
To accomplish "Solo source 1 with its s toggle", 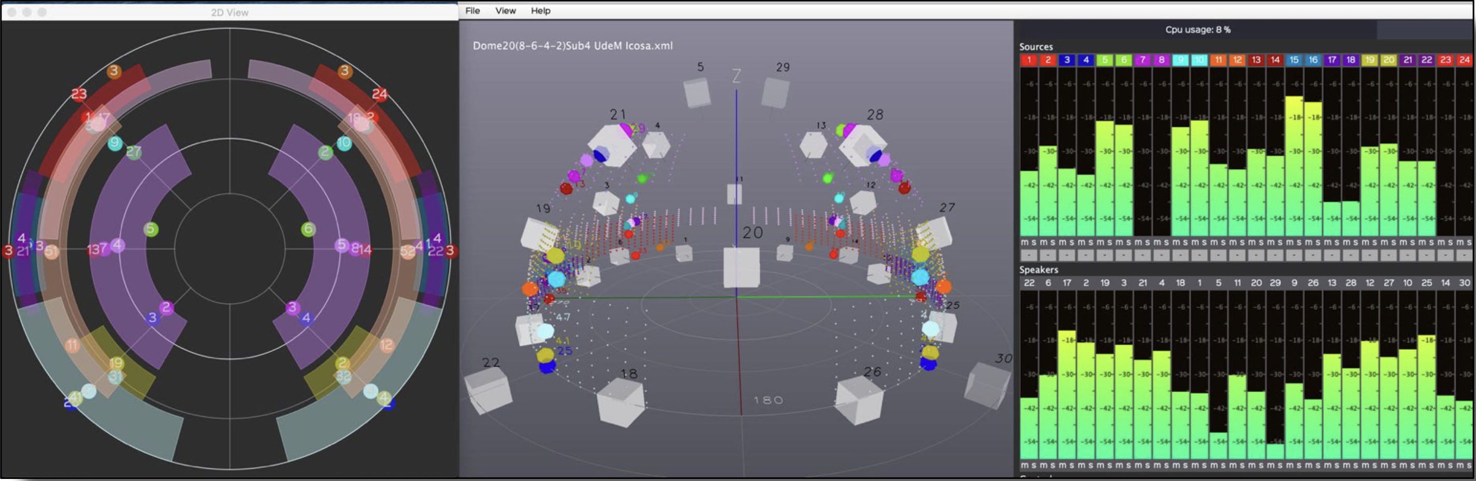I will (1033, 242).
